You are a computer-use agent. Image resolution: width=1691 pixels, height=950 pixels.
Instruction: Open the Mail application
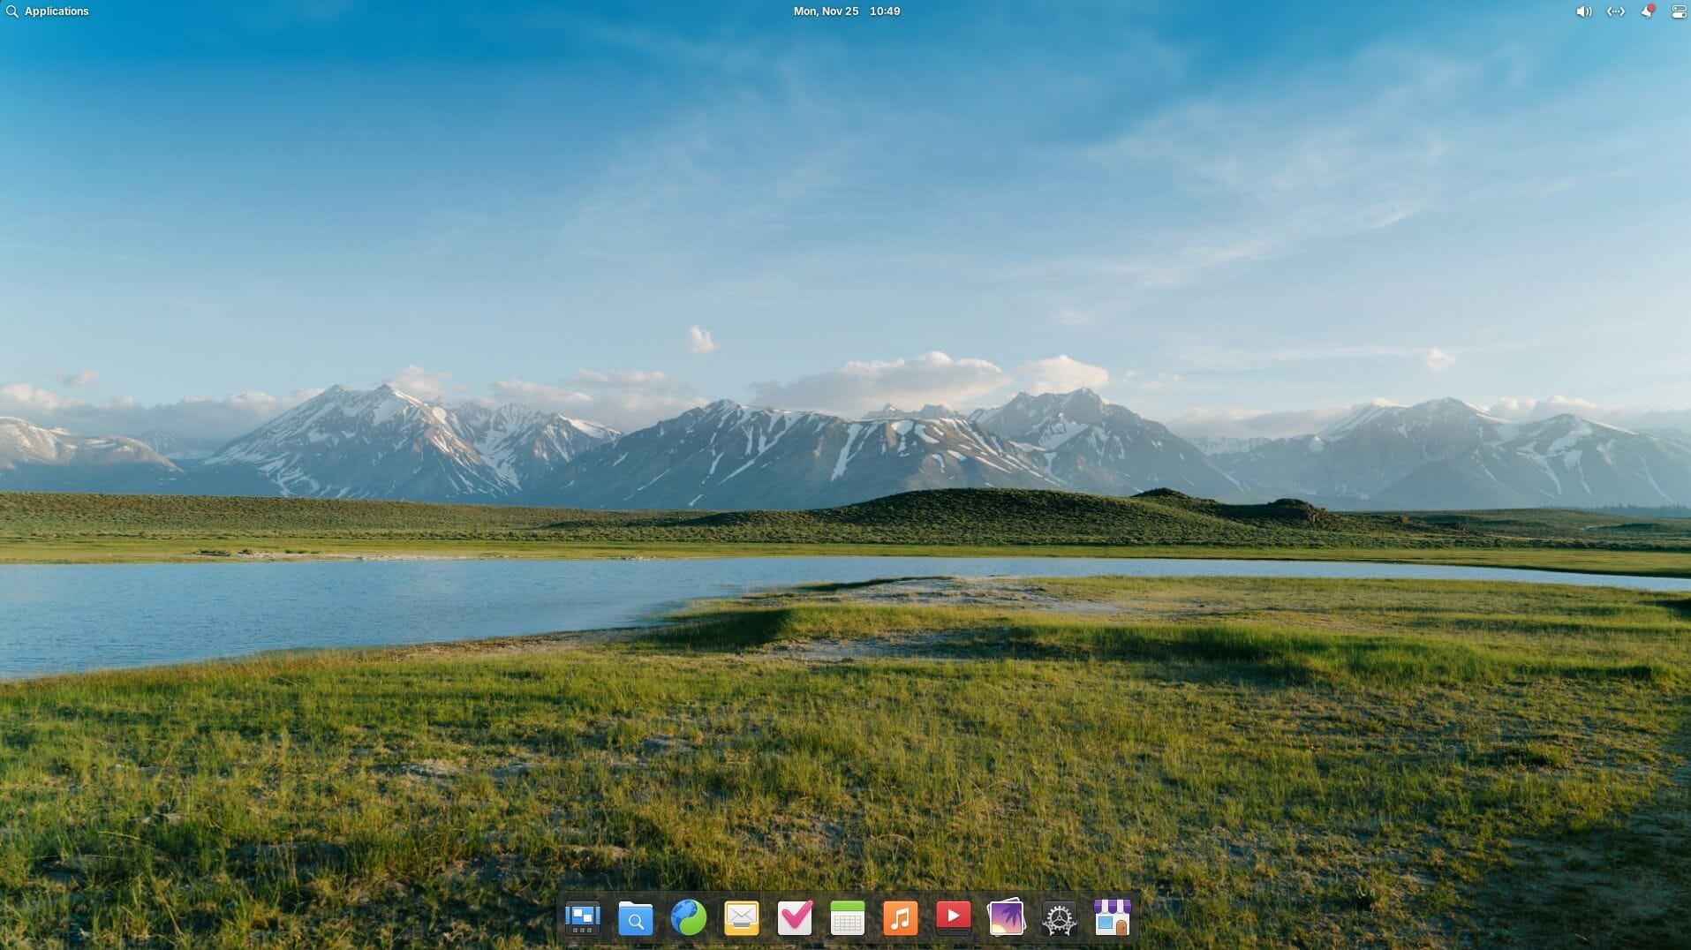pyautogui.click(x=741, y=918)
